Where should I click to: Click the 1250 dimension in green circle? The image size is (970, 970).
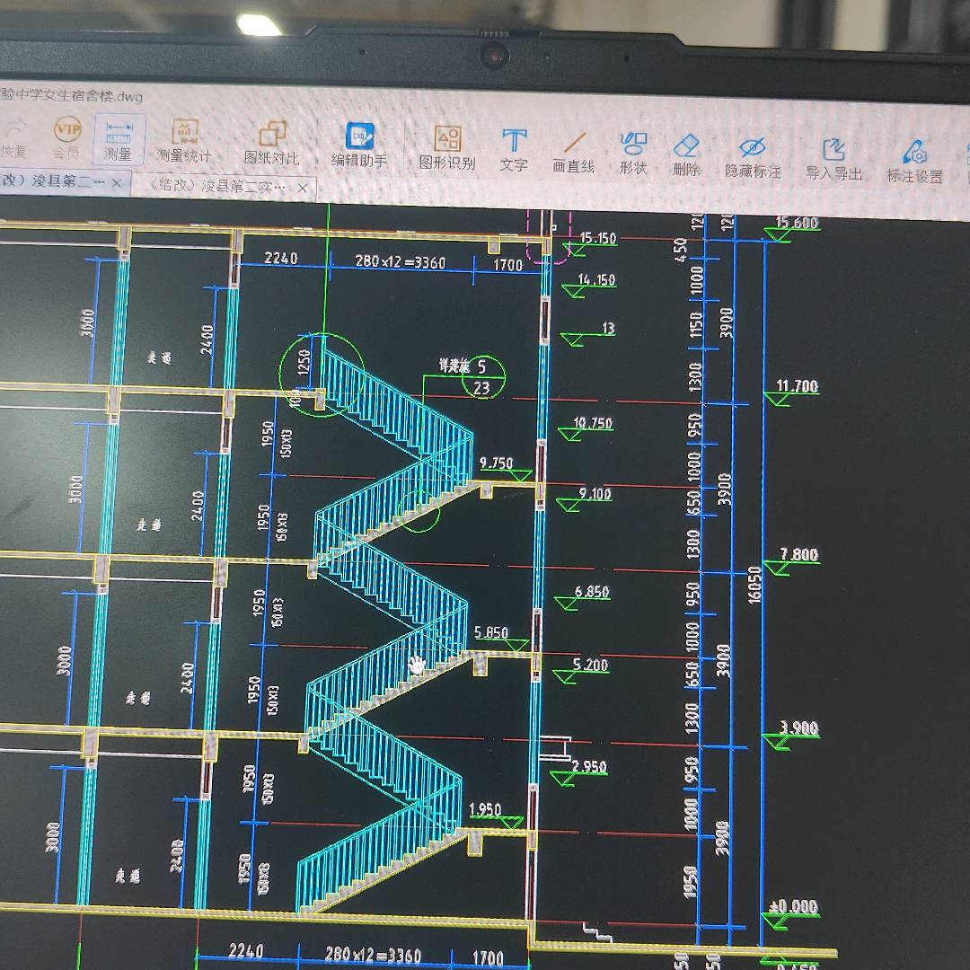(304, 363)
